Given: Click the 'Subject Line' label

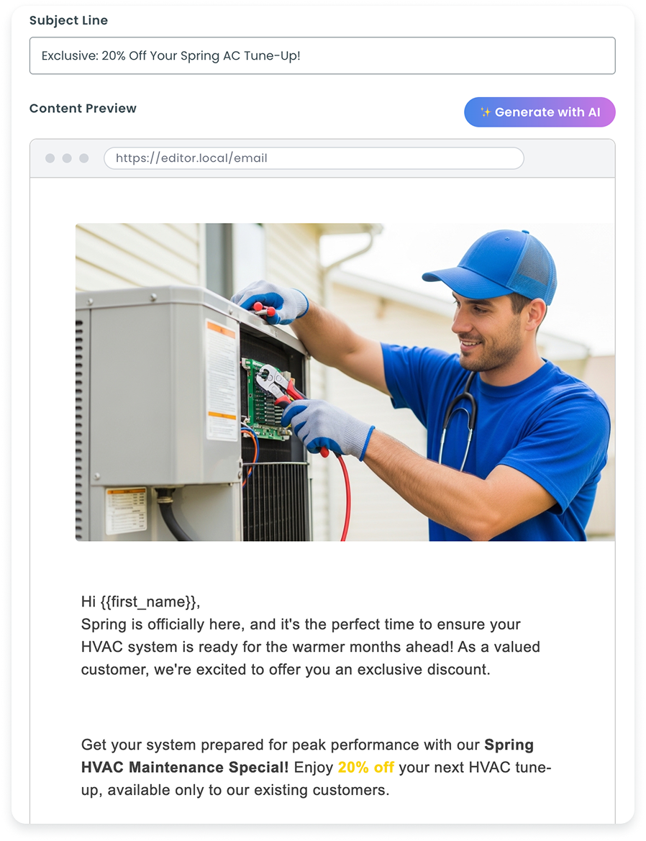Looking at the screenshot, I should tap(68, 20).
